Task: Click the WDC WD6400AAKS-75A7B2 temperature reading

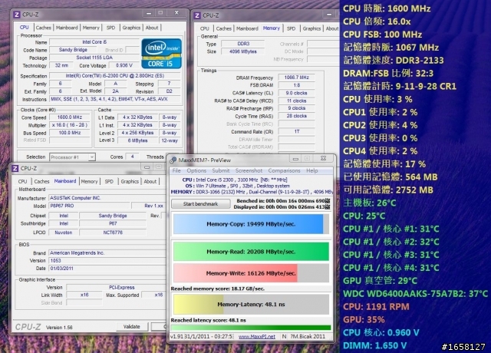Action: (415, 293)
